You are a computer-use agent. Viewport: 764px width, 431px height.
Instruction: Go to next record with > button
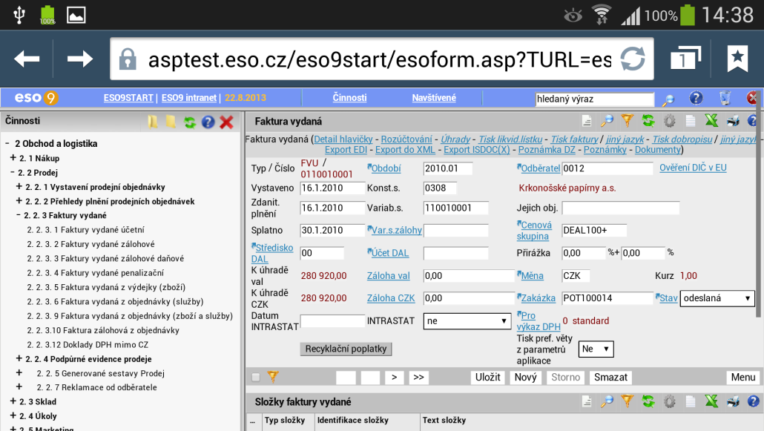point(394,378)
